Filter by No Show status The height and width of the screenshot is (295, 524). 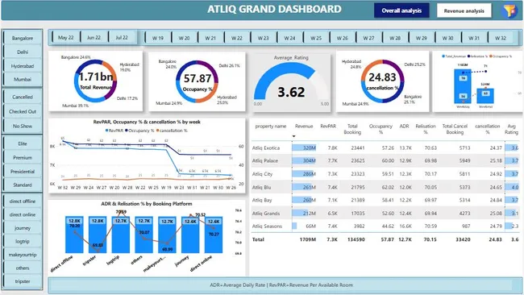[x=23, y=126]
